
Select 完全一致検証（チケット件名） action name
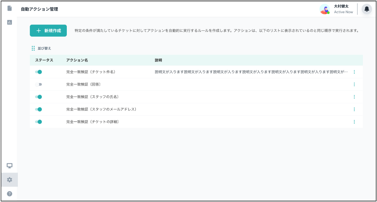pyautogui.click(x=91, y=72)
